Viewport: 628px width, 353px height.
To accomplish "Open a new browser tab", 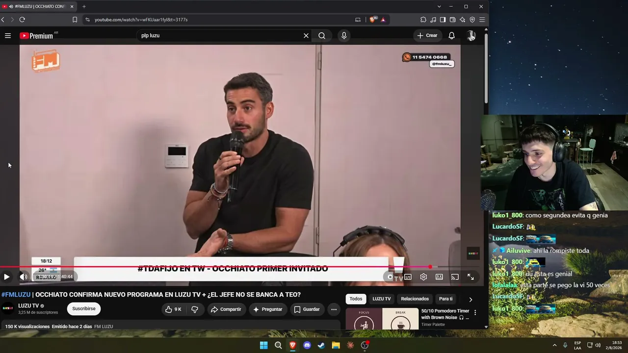I will click(x=84, y=6).
